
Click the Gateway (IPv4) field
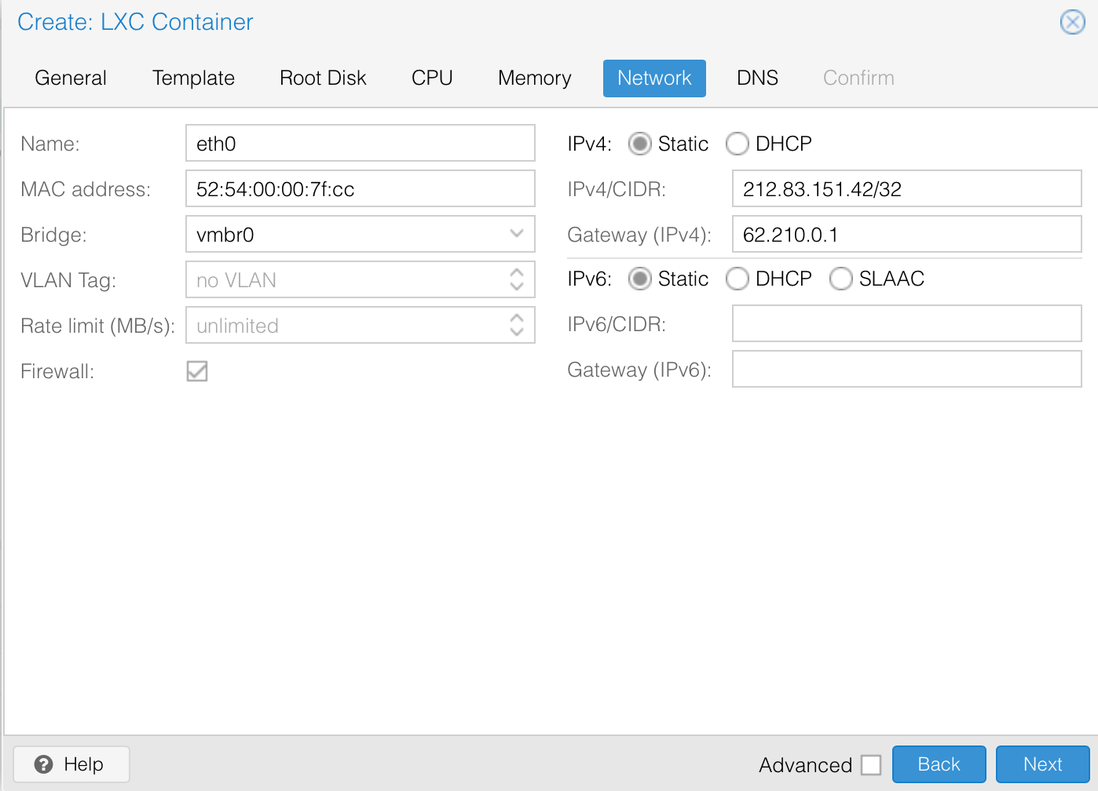[x=906, y=235]
